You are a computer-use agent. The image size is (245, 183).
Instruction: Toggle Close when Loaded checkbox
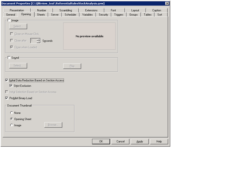click(12, 47)
